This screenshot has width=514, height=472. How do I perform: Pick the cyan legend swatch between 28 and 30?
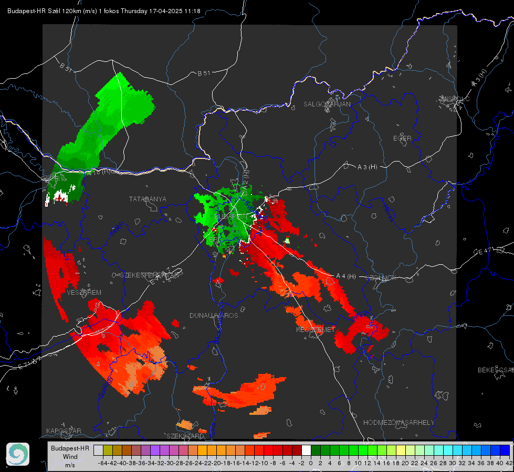click(448, 450)
